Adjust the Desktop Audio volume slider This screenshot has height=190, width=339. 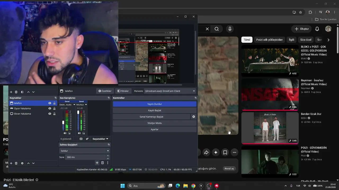click(63, 122)
